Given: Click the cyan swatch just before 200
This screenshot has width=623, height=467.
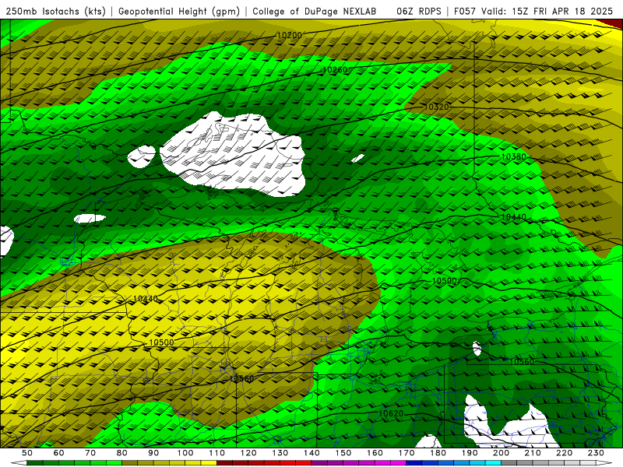Looking at the screenshot, I should (494, 463).
